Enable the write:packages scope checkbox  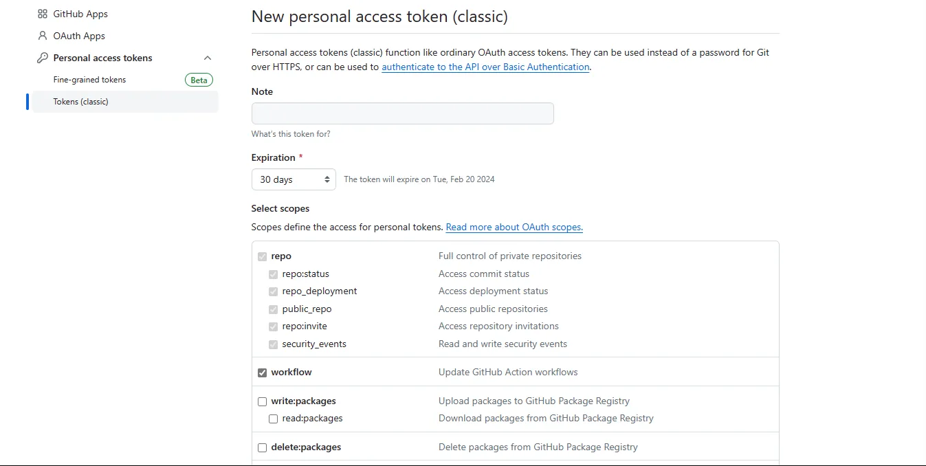(x=262, y=401)
